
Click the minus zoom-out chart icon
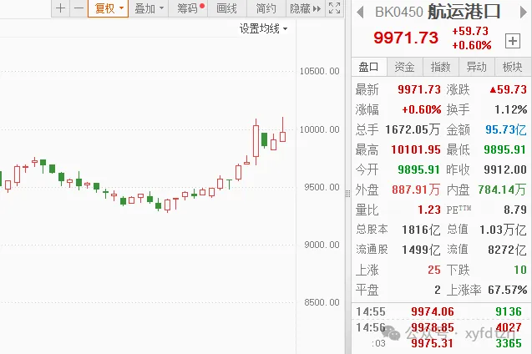click(x=79, y=8)
